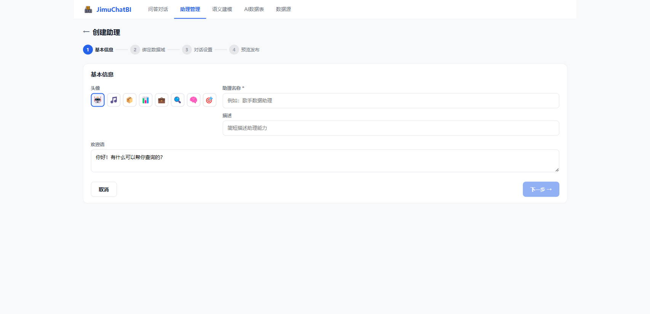Click the back arrow beside 创建助理
The height and width of the screenshot is (314, 650).
86,32
